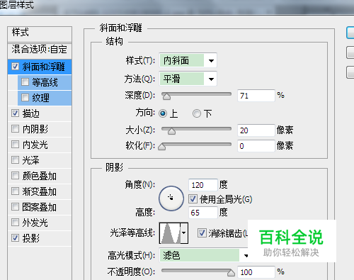
Task: Enable the 图案叠加 checkbox
Action: pos(16,207)
